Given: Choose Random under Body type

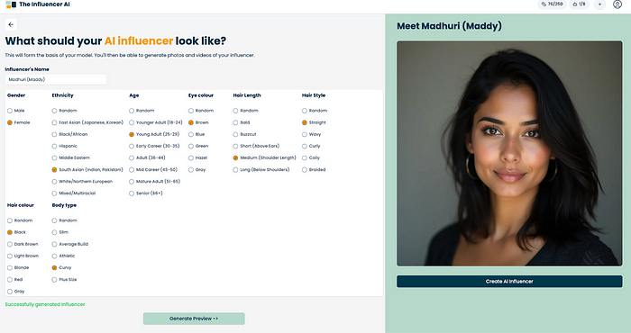Looking at the screenshot, I should 64,220.
